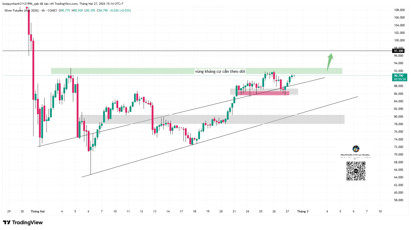411x230 pixels.
Task: Select the green resistance zone rectangle
Action: (x=126, y=71)
